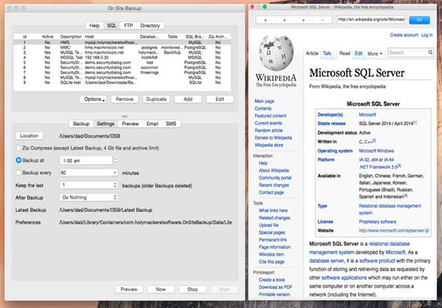The height and width of the screenshot is (308, 442).
Task: Click the split-pane divider handle
Action: click(x=124, y=116)
